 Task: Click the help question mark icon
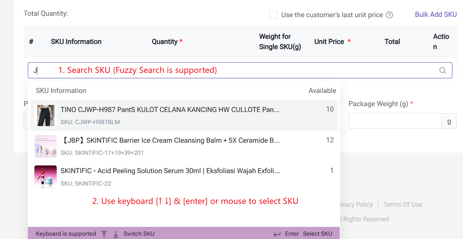(x=389, y=15)
